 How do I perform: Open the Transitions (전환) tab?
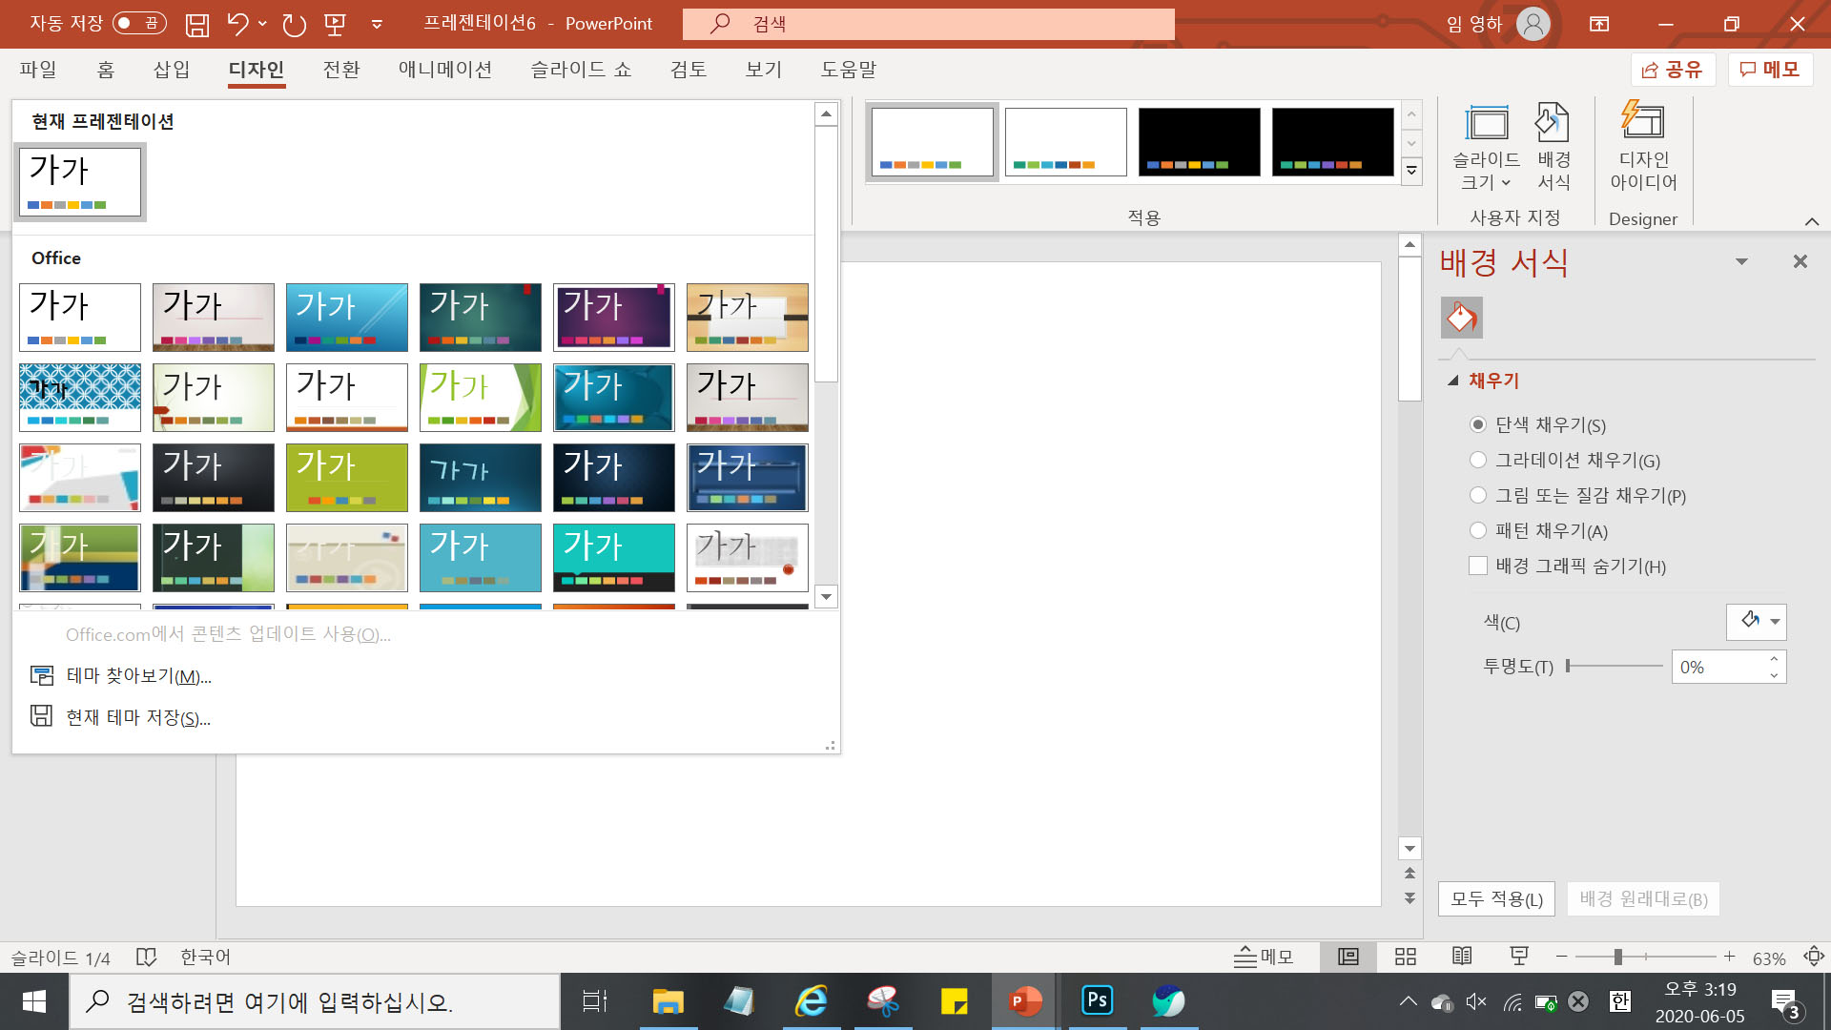tap(340, 70)
